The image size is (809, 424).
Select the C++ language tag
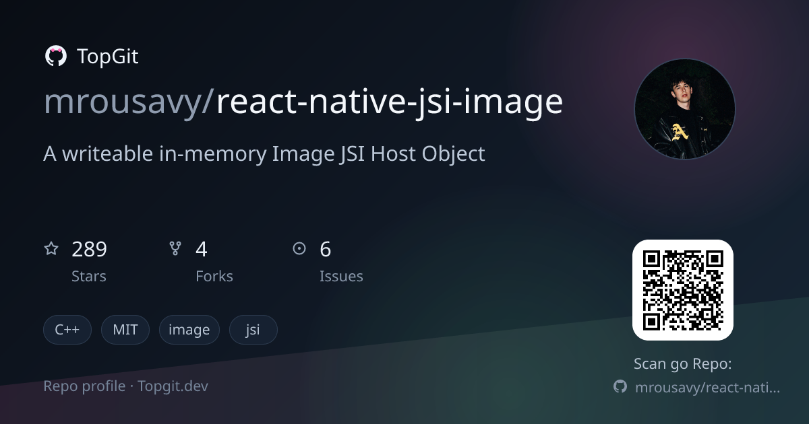[67, 330]
